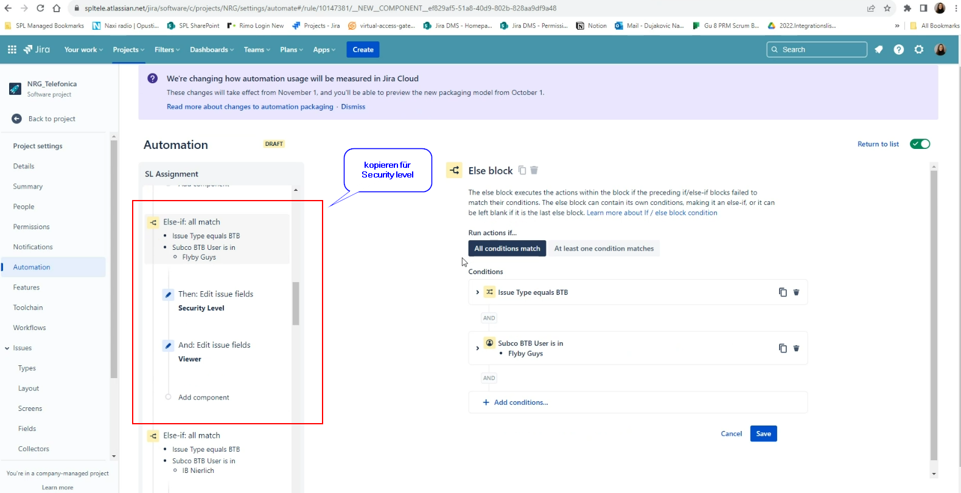Copy the Else block component
Screen dimensions: 961x493
pyautogui.click(x=522, y=170)
